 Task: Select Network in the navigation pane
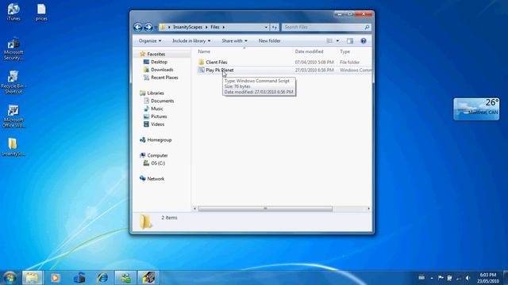[156, 179]
